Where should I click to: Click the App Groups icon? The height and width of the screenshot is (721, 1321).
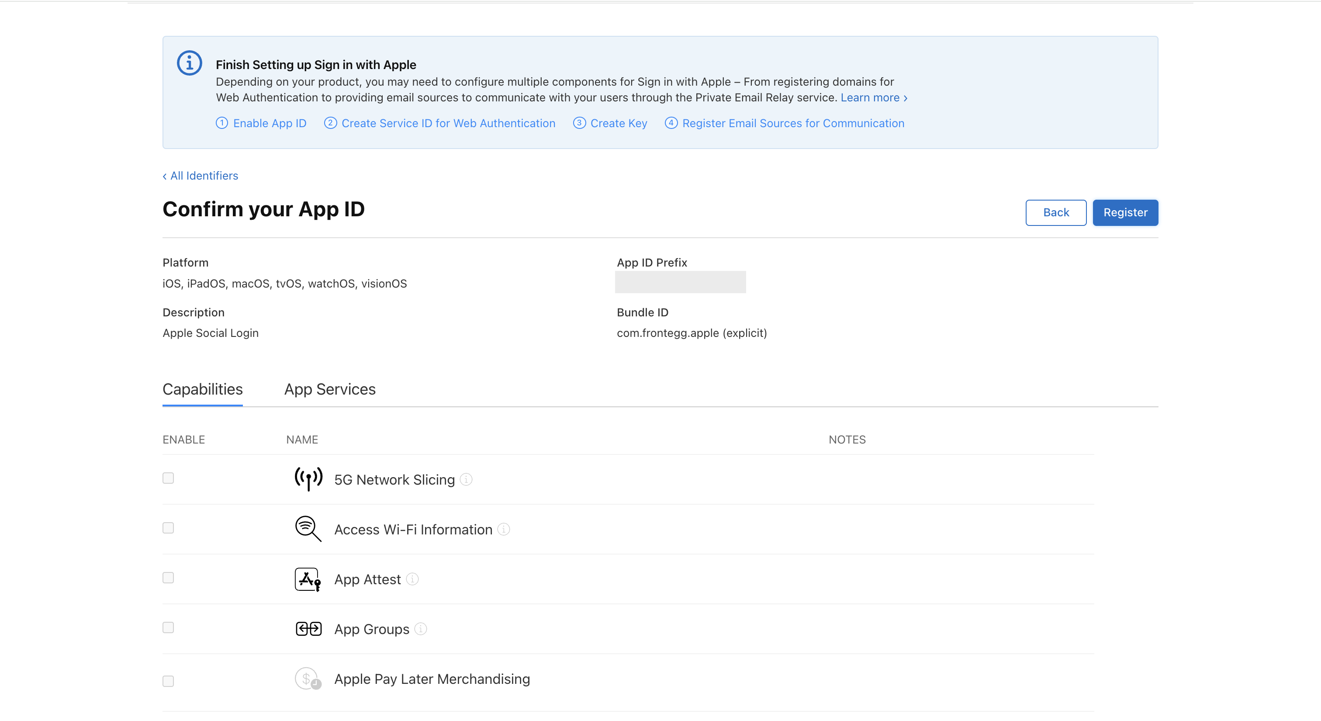coord(308,629)
